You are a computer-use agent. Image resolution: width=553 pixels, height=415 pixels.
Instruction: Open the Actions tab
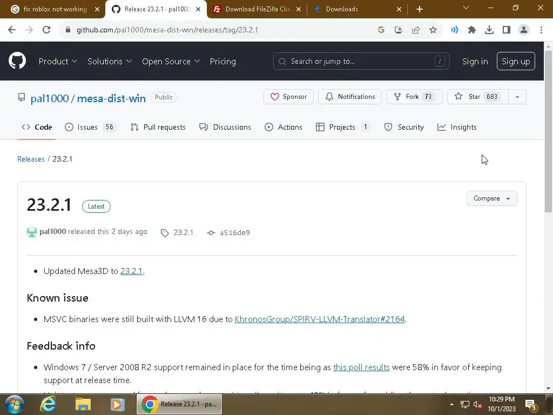(x=284, y=127)
